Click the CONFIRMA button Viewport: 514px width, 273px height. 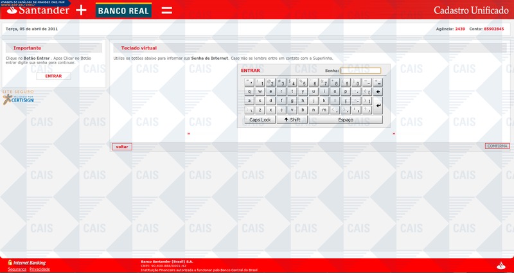[497, 146]
